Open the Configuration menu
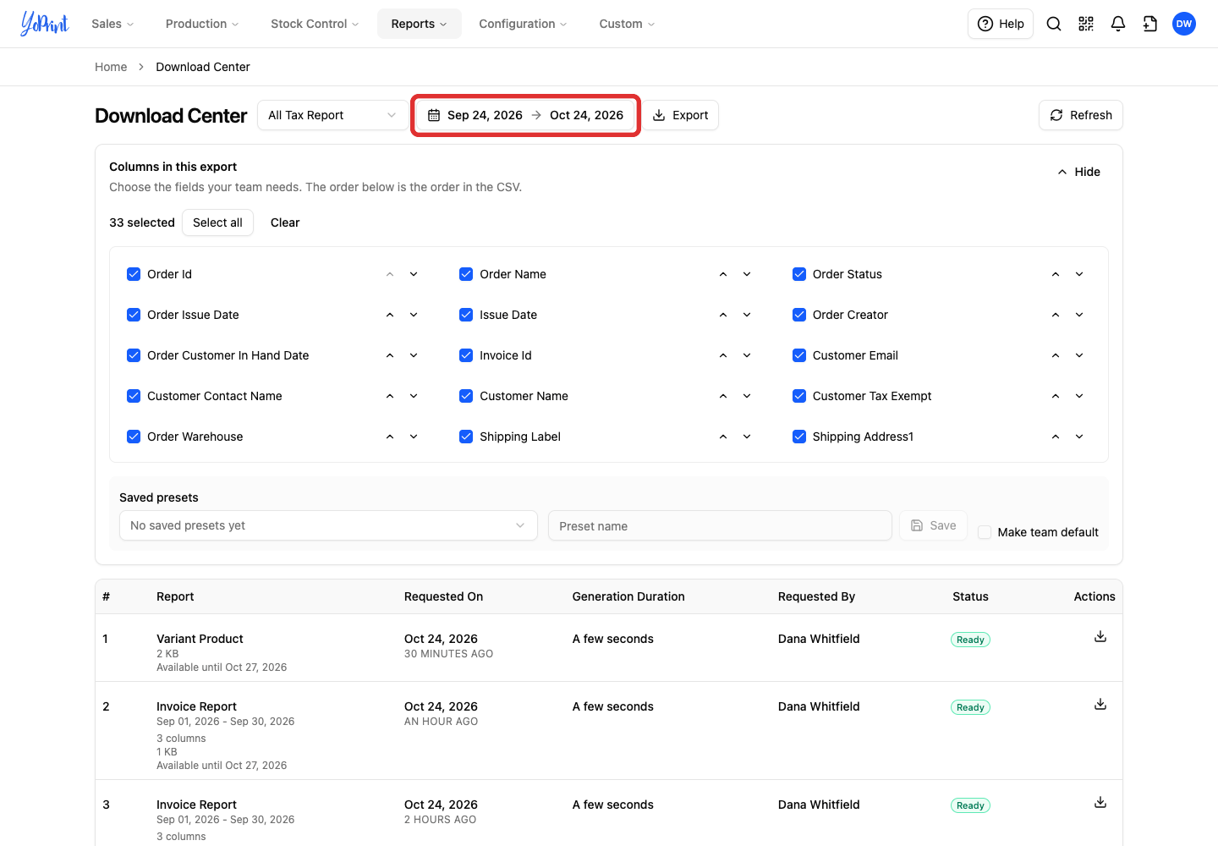The image size is (1218, 846). pos(523,24)
